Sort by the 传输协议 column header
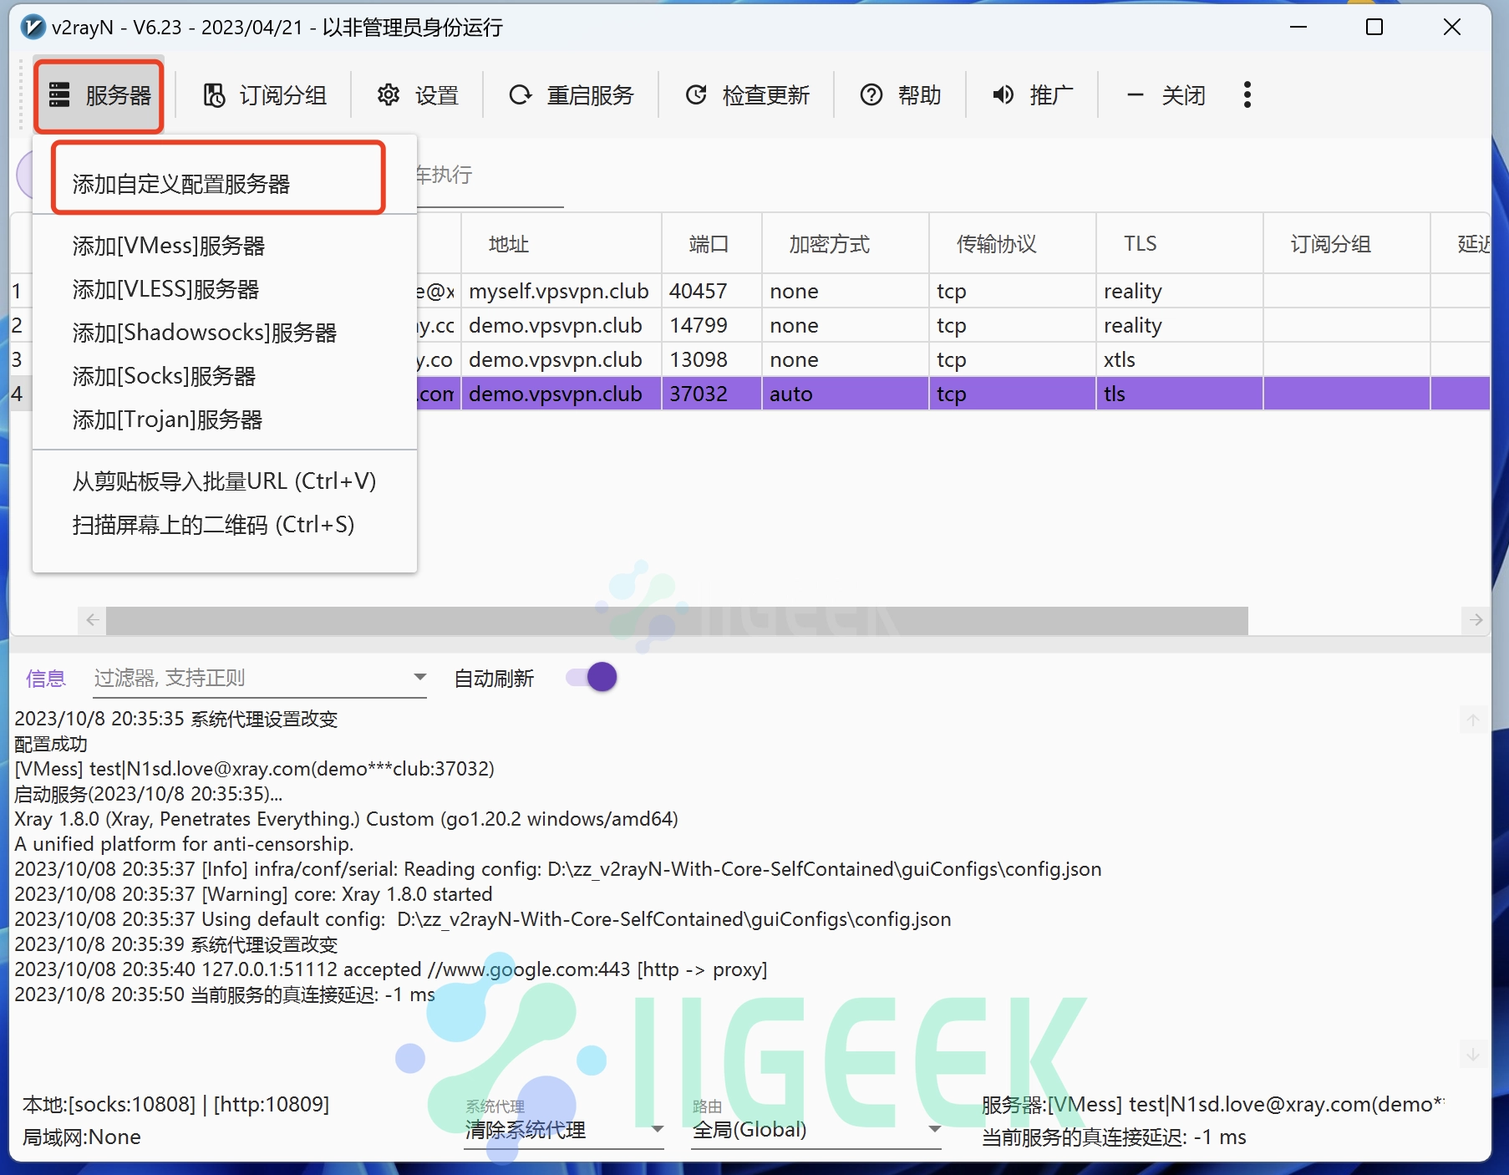The image size is (1509, 1175). (x=1013, y=244)
